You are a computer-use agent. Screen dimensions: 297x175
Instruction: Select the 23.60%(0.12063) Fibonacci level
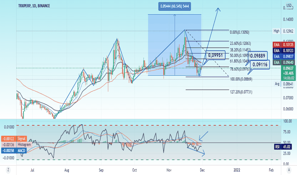pyautogui.click(x=240, y=44)
